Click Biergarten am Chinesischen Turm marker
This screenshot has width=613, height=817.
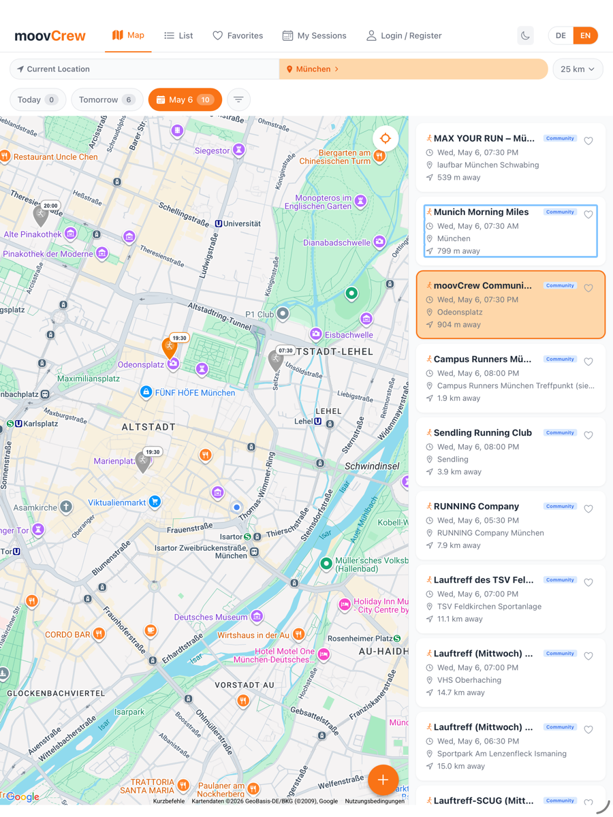click(x=379, y=156)
